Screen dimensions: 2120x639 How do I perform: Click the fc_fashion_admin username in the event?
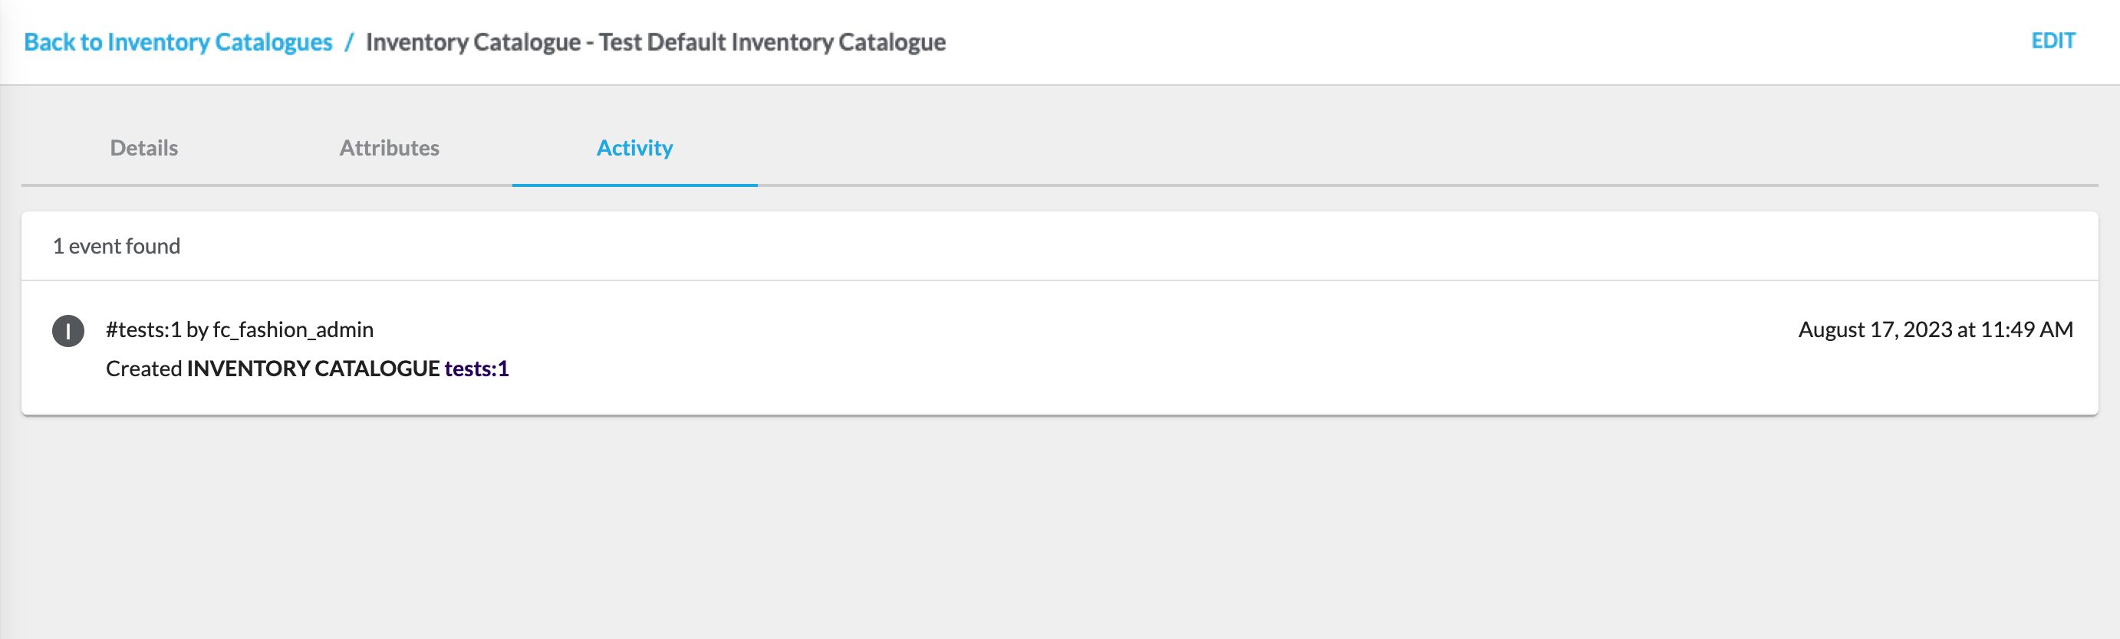tap(293, 329)
